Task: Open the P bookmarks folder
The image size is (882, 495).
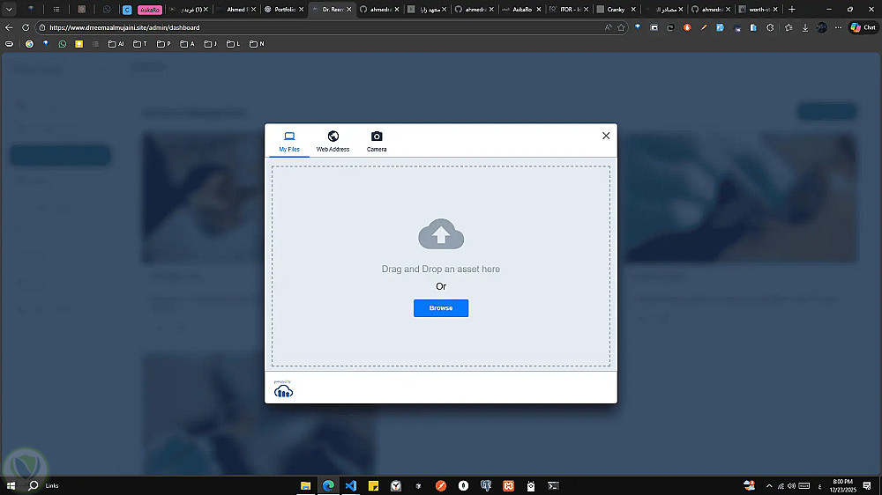Action: 164,44
